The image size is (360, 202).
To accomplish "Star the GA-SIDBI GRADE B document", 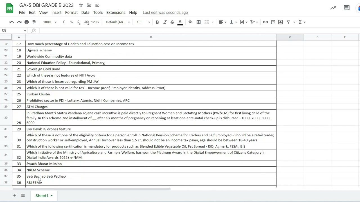I will [x=81, y=5].
